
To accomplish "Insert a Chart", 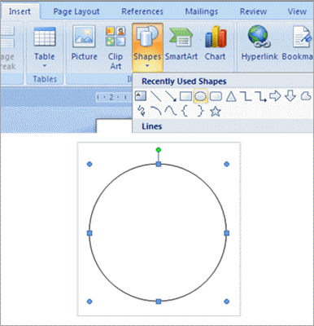I will pos(216,43).
